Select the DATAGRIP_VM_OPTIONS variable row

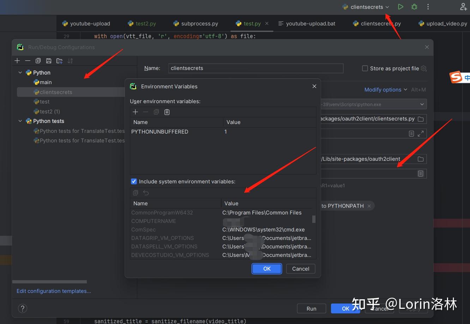pos(221,238)
